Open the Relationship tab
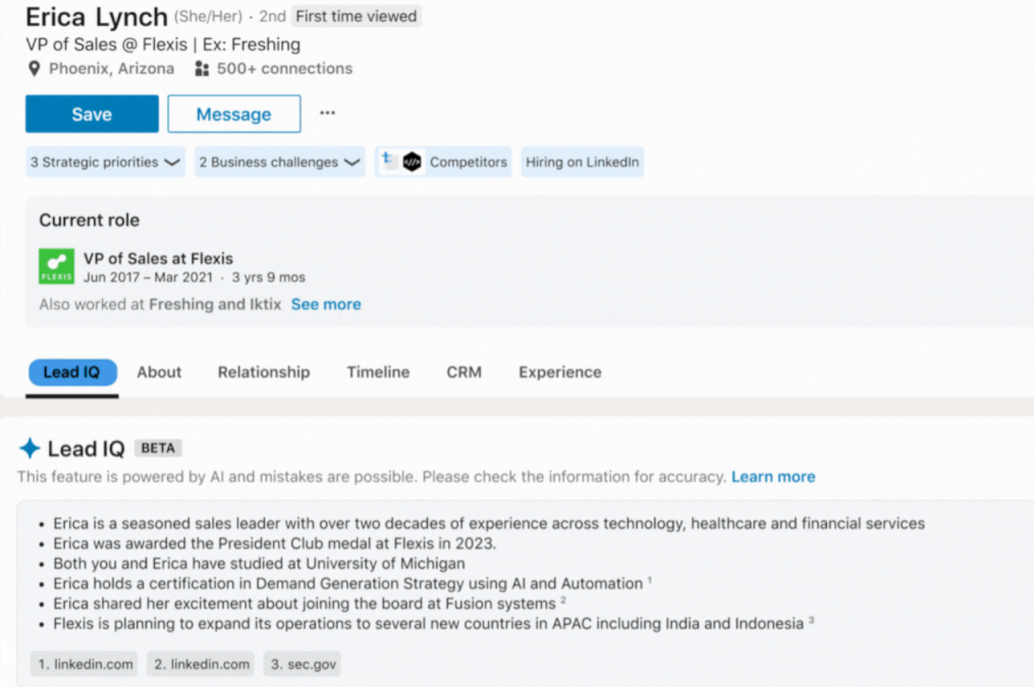 (x=263, y=372)
